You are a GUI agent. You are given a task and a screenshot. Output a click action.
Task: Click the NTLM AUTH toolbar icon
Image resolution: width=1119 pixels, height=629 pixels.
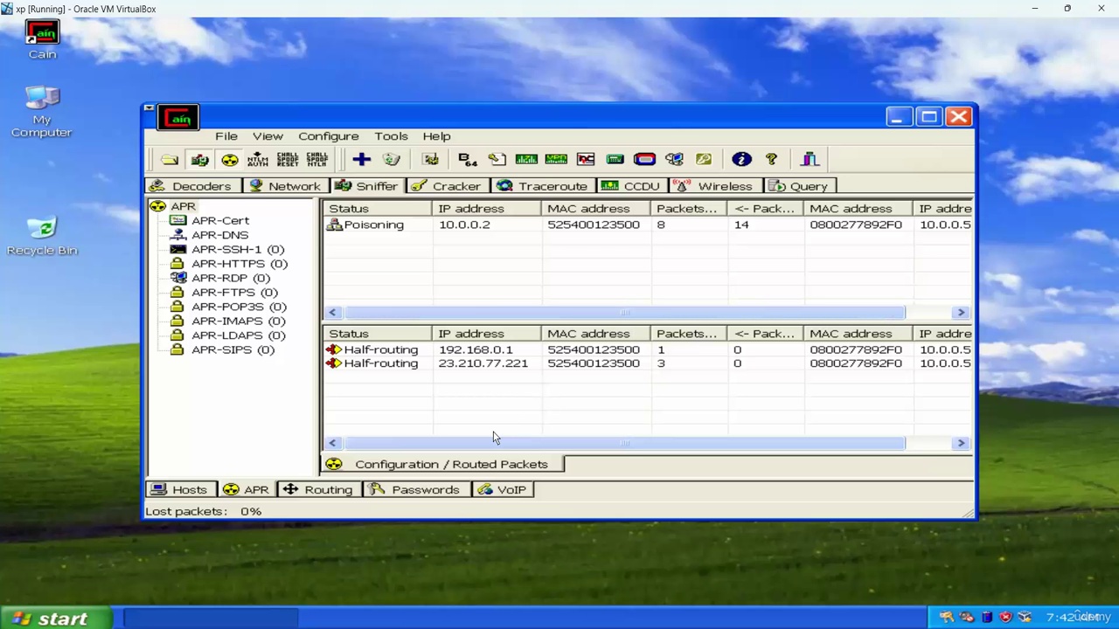pos(258,159)
